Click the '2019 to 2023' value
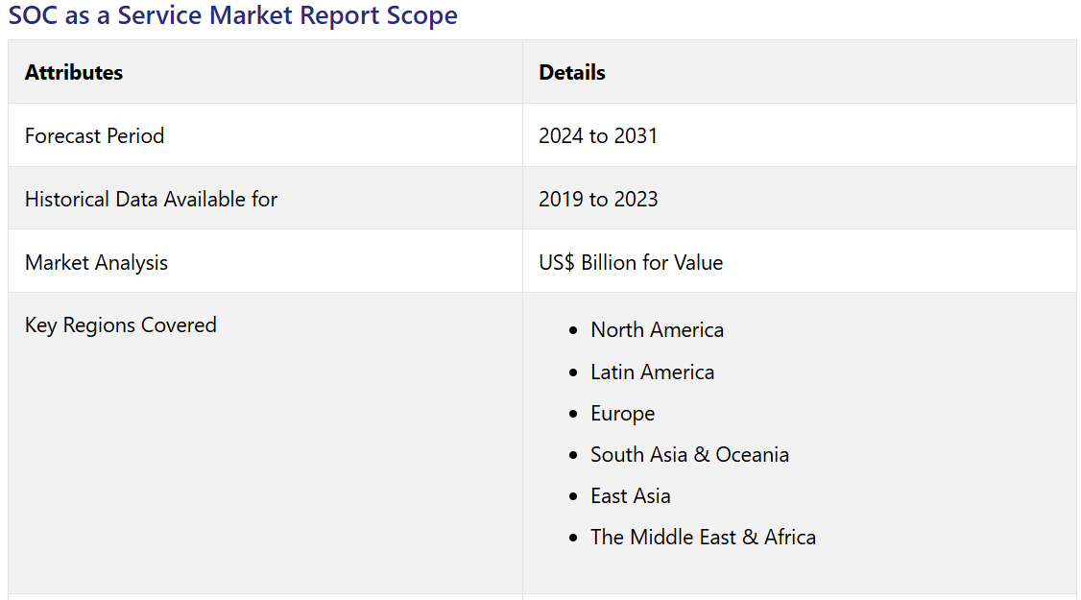Screen dimensions: 1081x600 point(598,199)
